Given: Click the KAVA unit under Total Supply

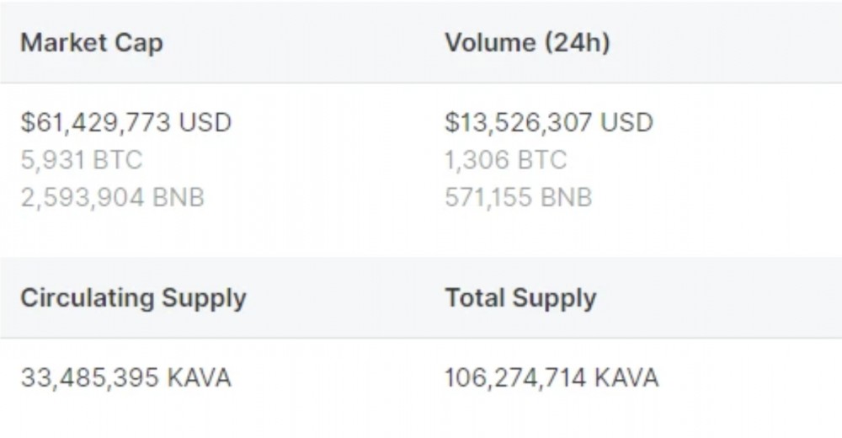Looking at the screenshot, I should 626,378.
